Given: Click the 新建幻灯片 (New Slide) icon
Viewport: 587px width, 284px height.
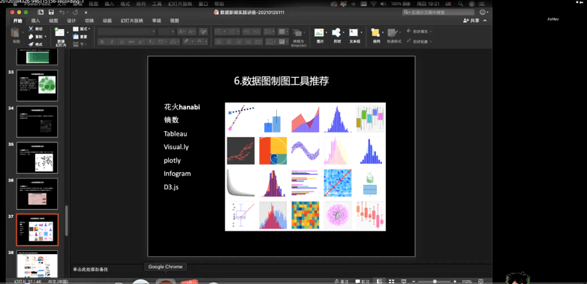Looking at the screenshot, I should (x=59, y=32).
